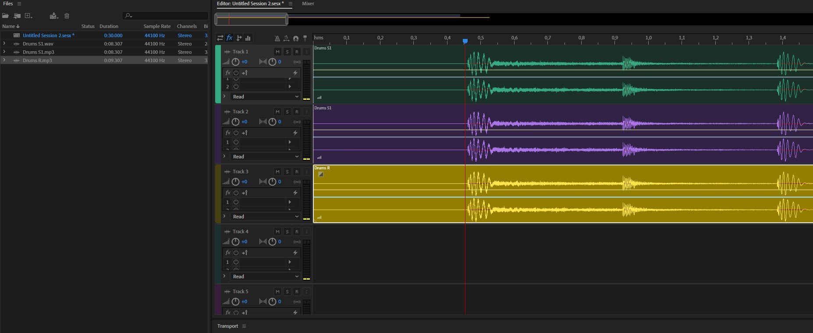This screenshot has width=813, height=333.
Task: Arm Track 3 for recording with R
Action: (297, 172)
